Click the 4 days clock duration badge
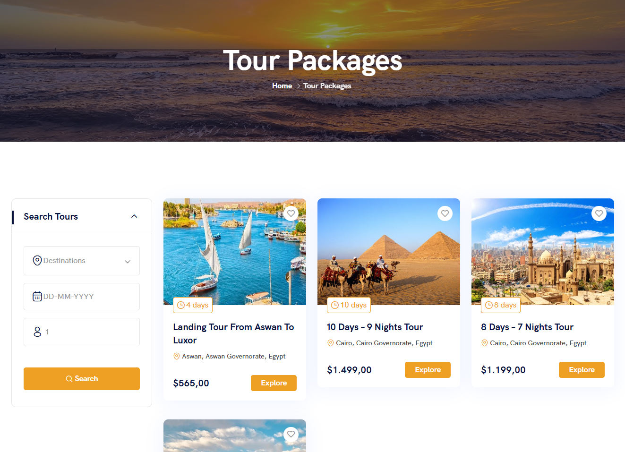Screen dimensions: 625x452 point(193,305)
